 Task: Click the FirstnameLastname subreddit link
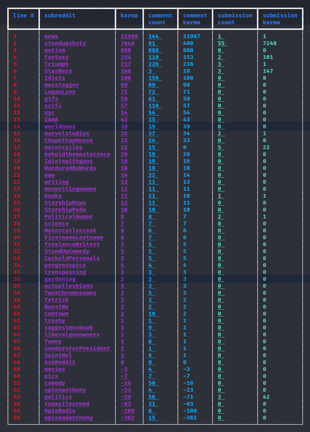coord(74,237)
